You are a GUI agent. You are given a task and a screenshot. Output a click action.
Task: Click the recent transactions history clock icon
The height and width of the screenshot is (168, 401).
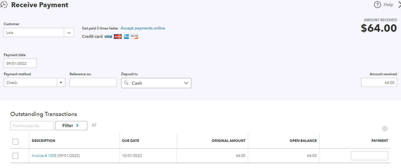point(4,5)
